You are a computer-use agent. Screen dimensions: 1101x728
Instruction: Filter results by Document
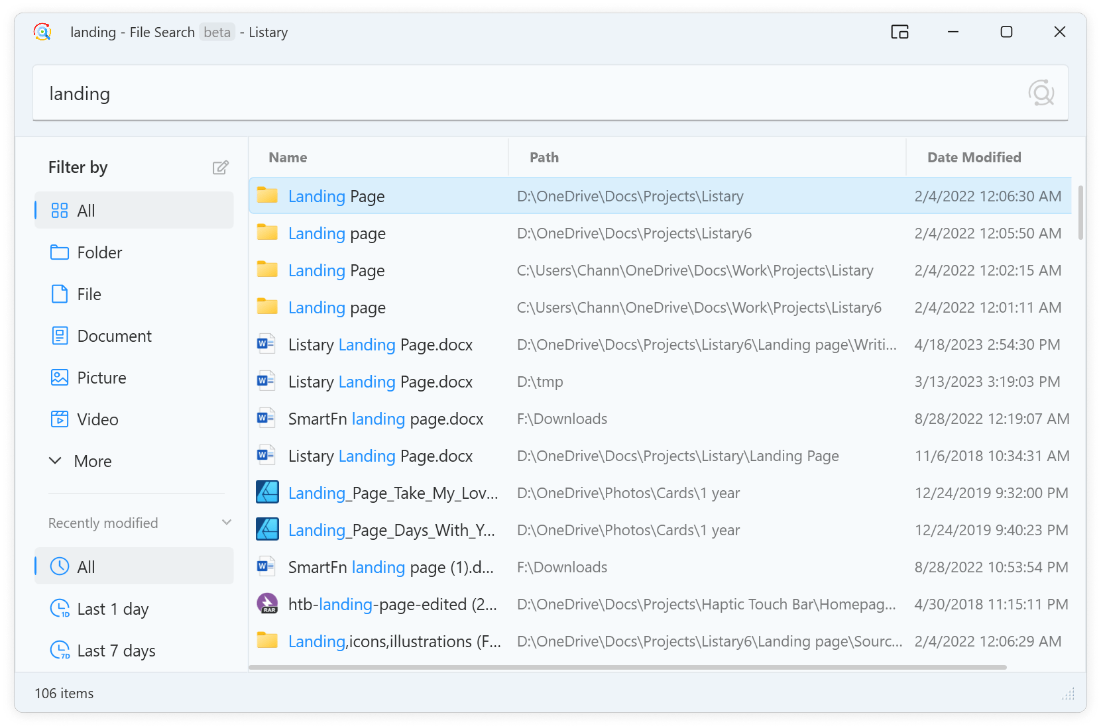(134, 336)
